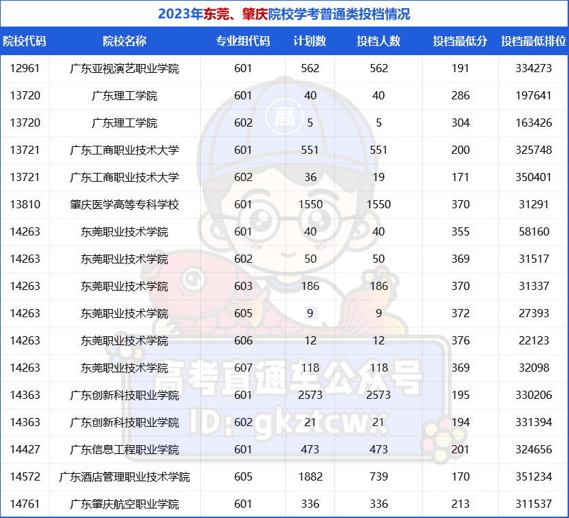Select the 院校代码 column header

coord(25,41)
